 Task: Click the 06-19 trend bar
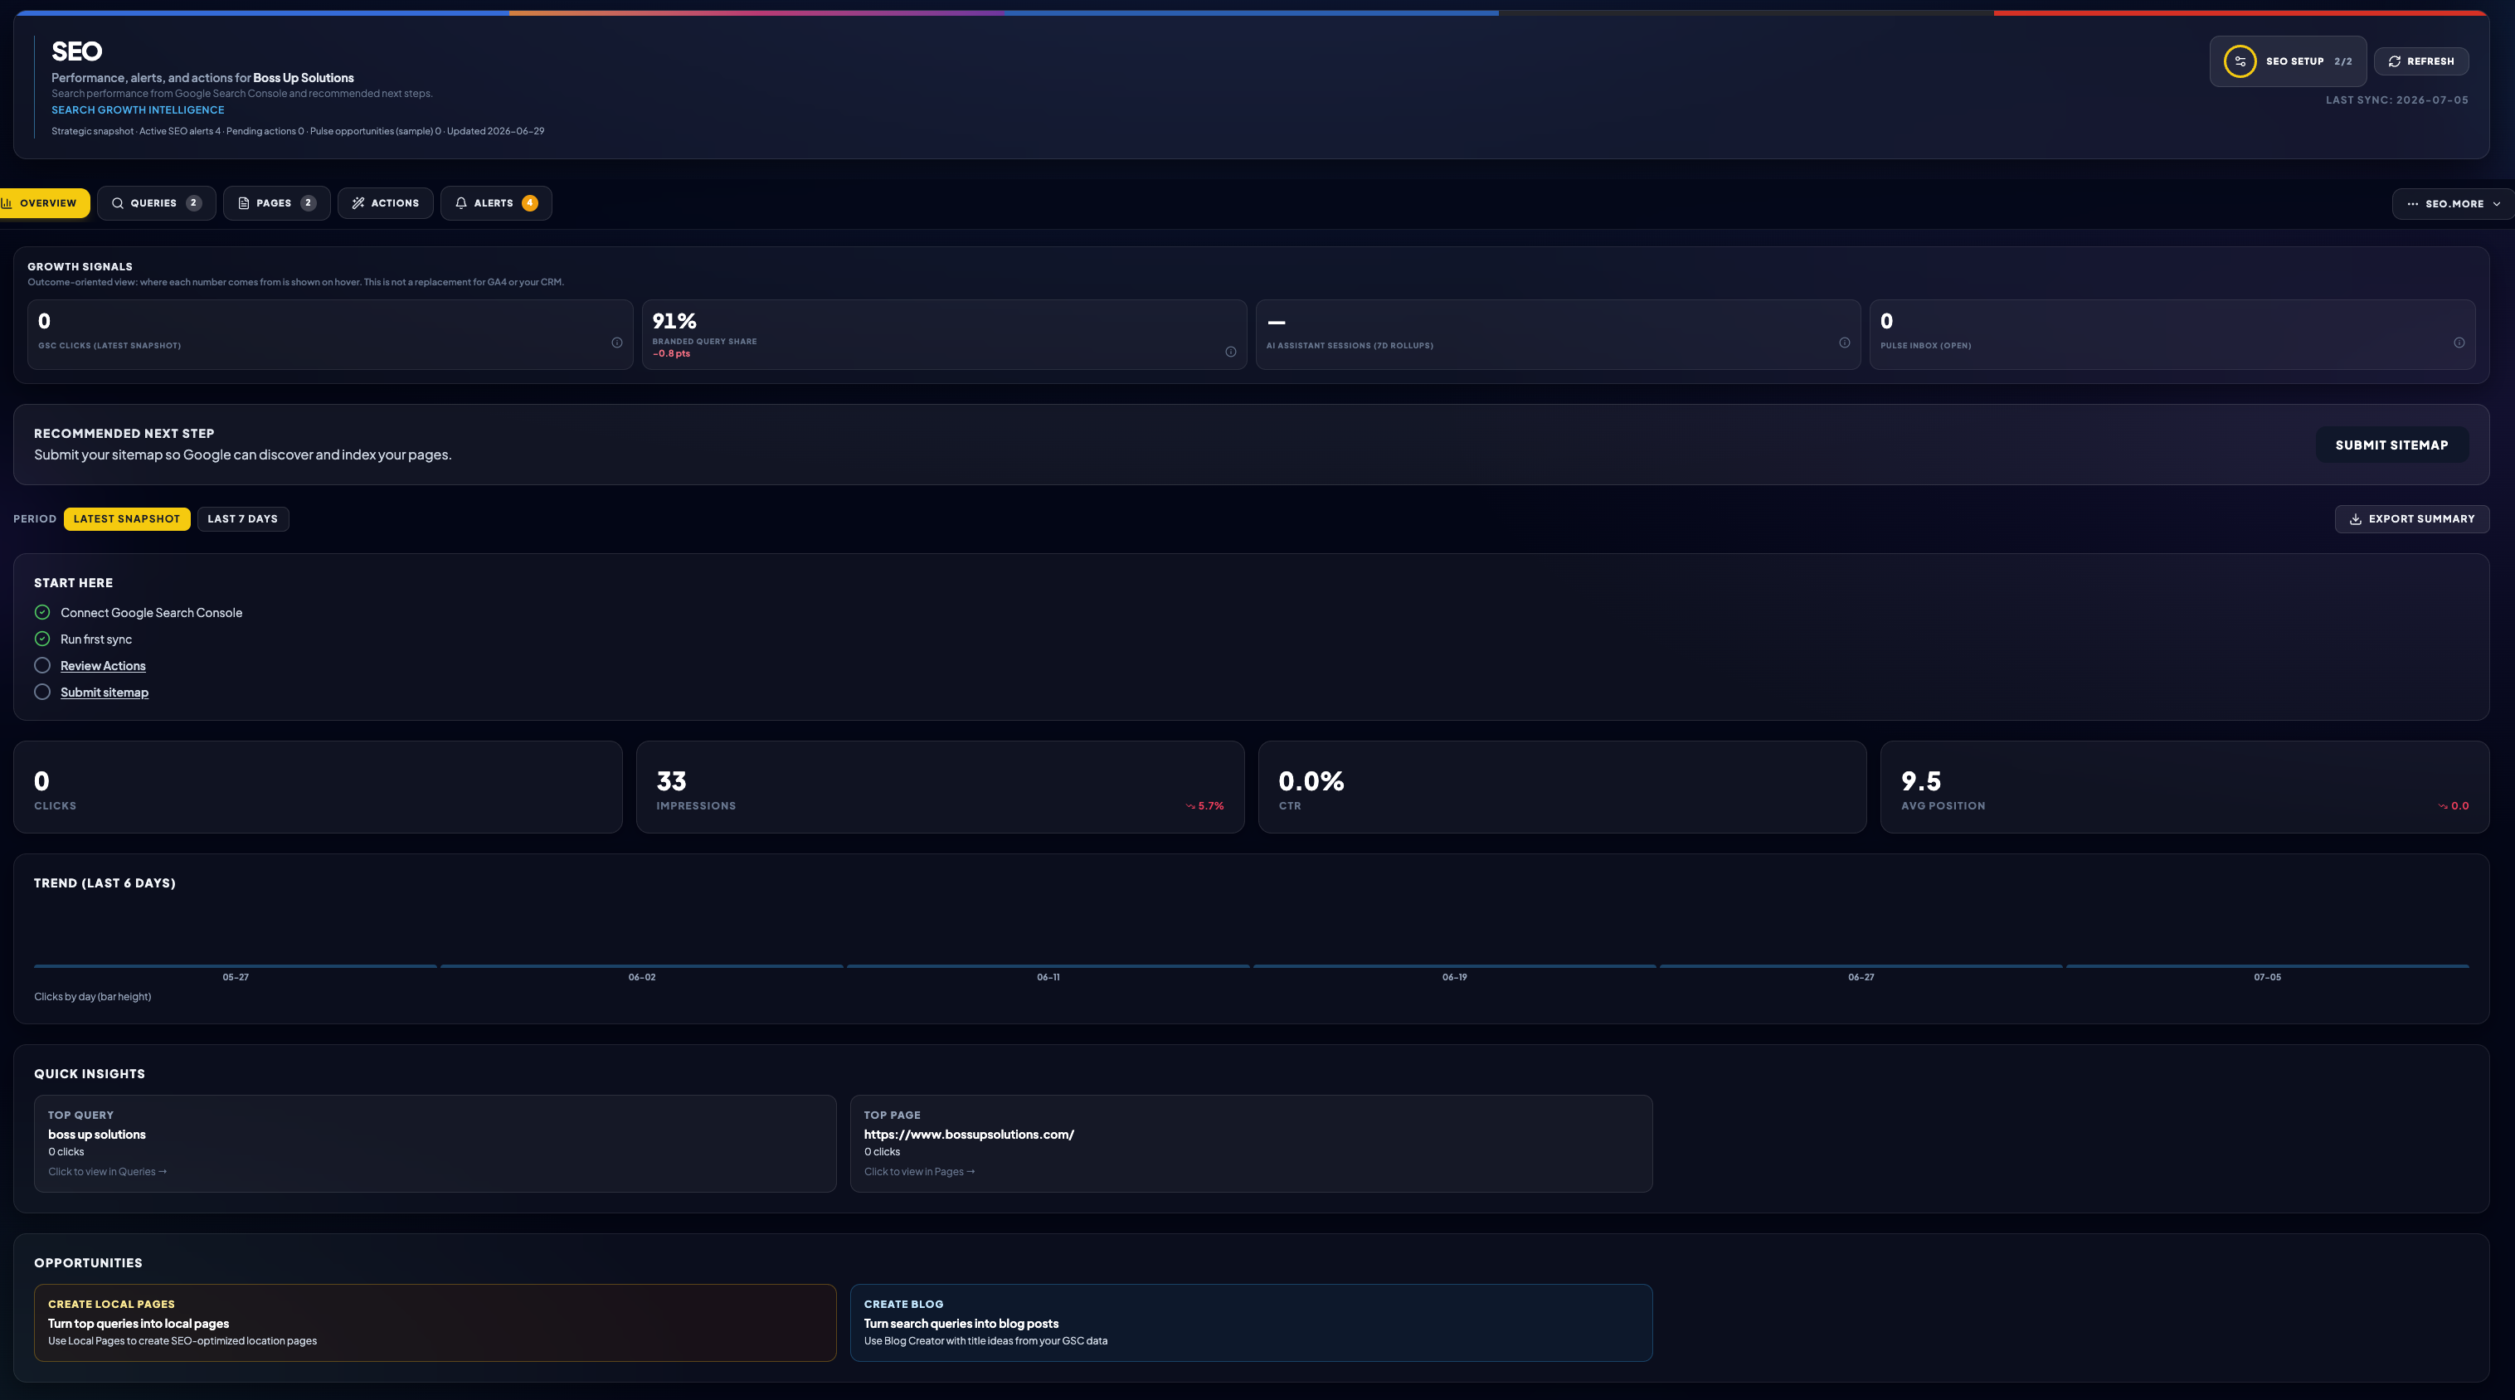(1455, 966)
